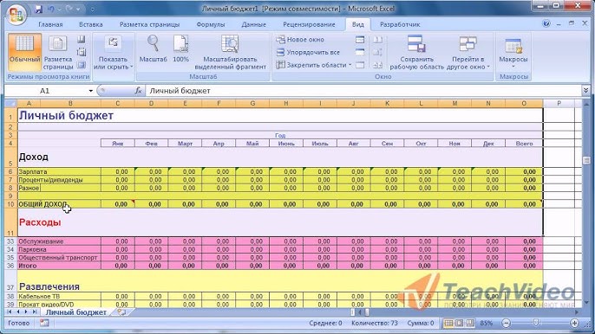
Task: Click the insert worksheet tab icon
Action: click(121, 312)
